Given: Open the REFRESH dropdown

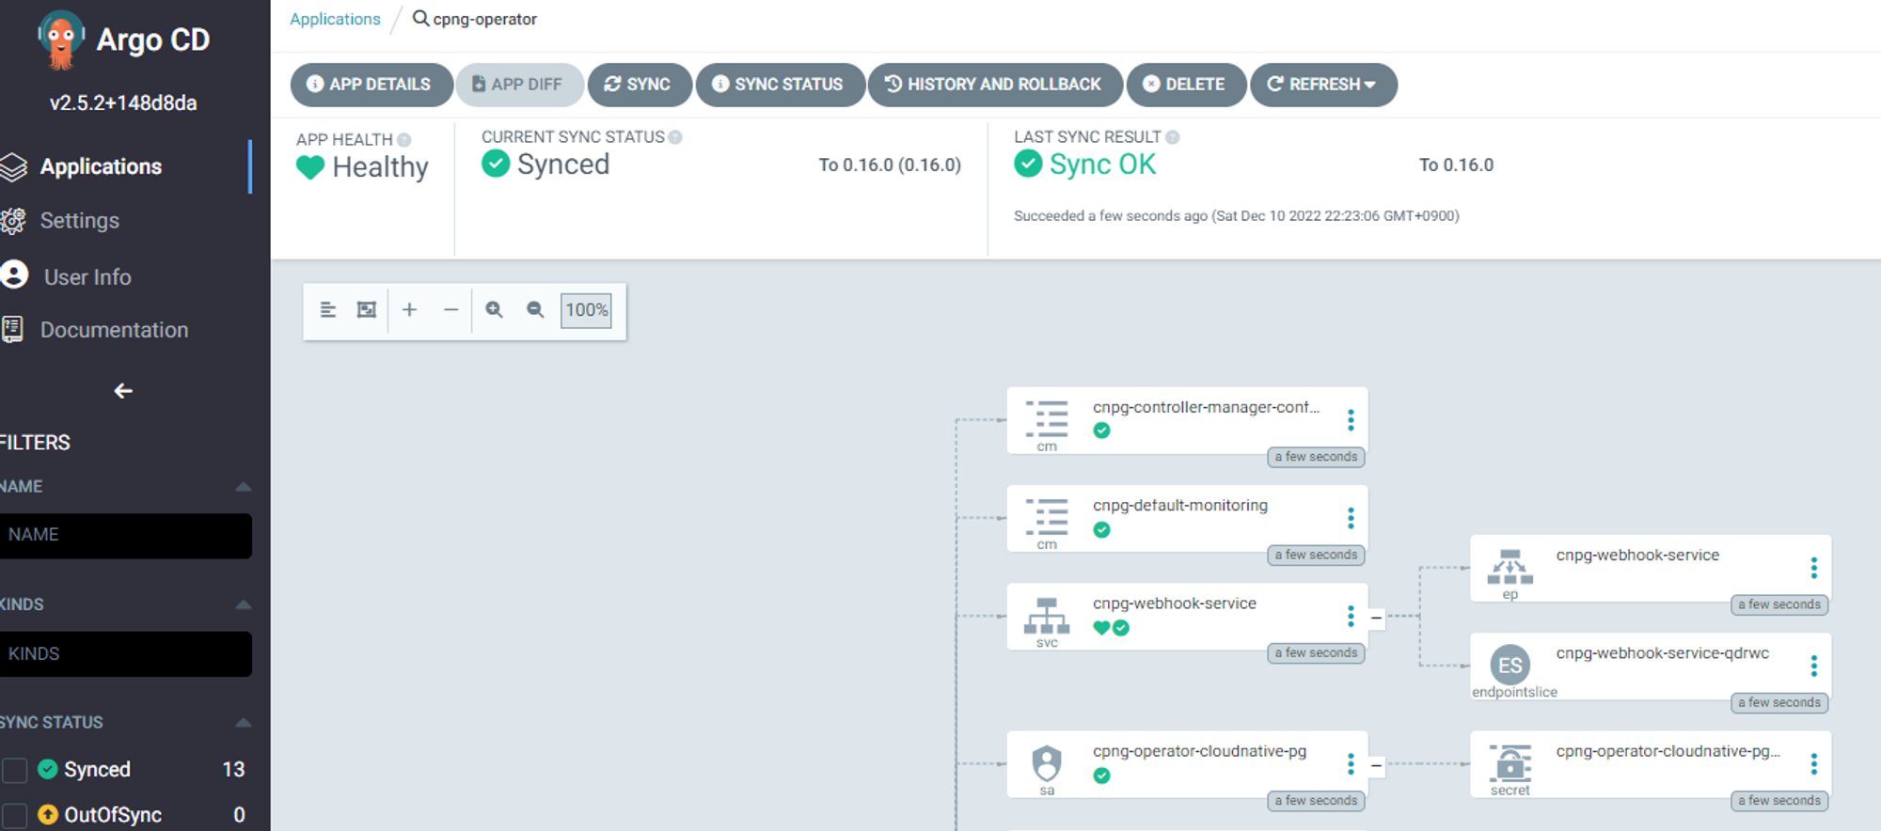Looking at the screenshot, I should click(1323, 85).
